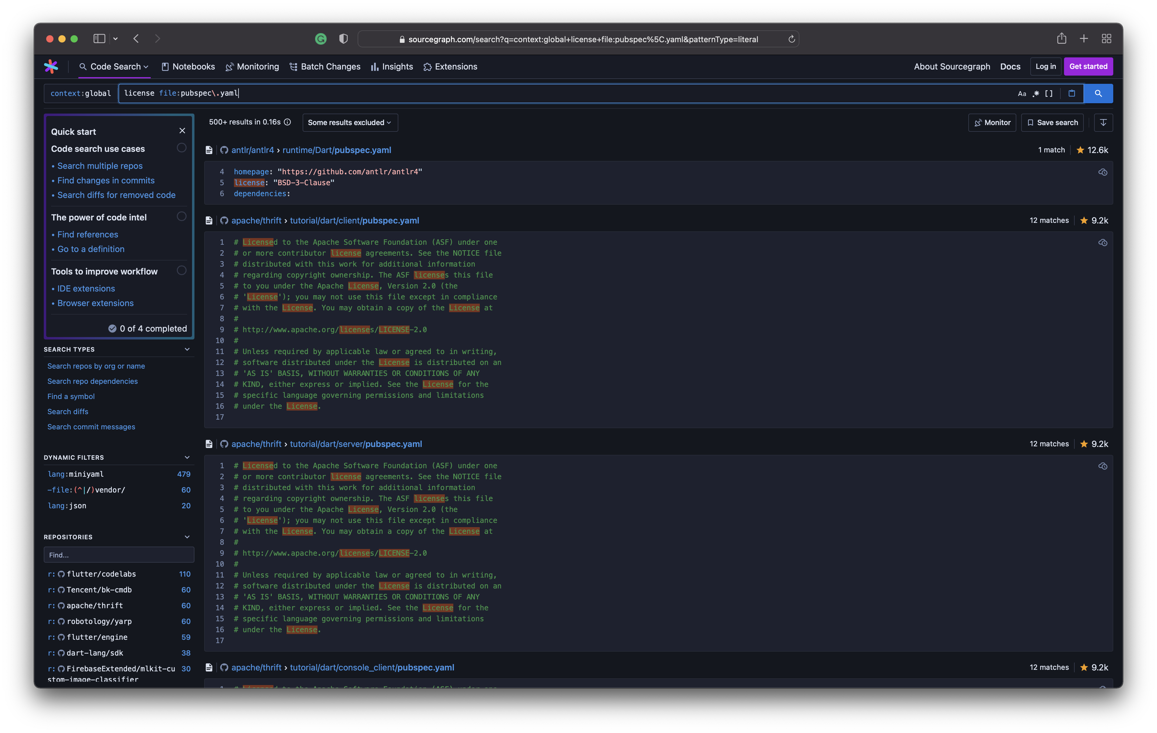The height and width of the screenshot is (733, 1157).
Task: Click the Docs link
Action: [x=1010, y=67]
